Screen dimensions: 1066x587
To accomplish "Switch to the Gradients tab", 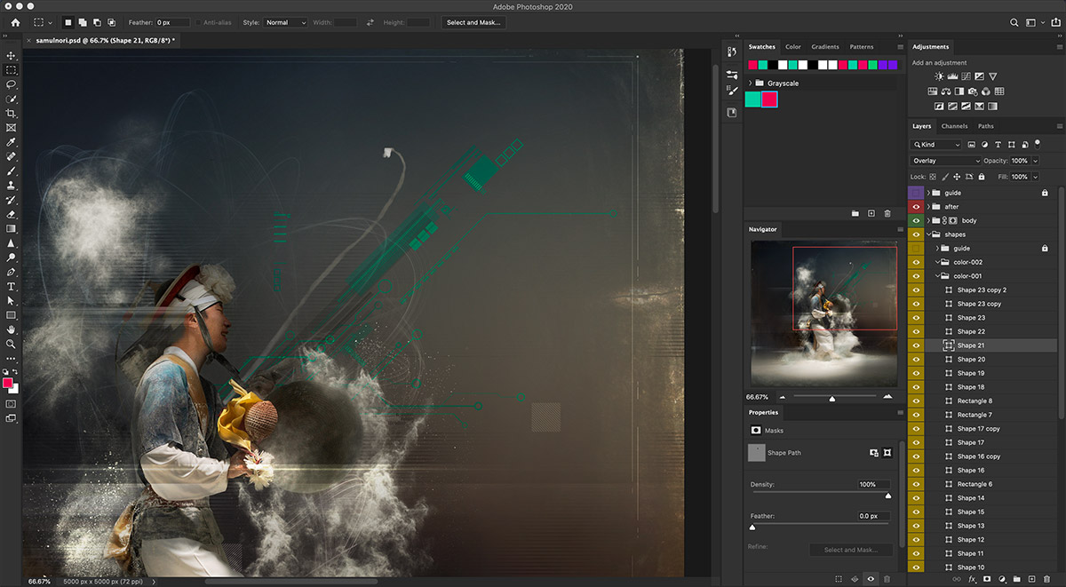I will tap(824, 47).
